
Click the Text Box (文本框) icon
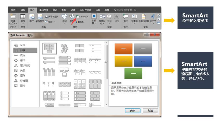[134, 16]
